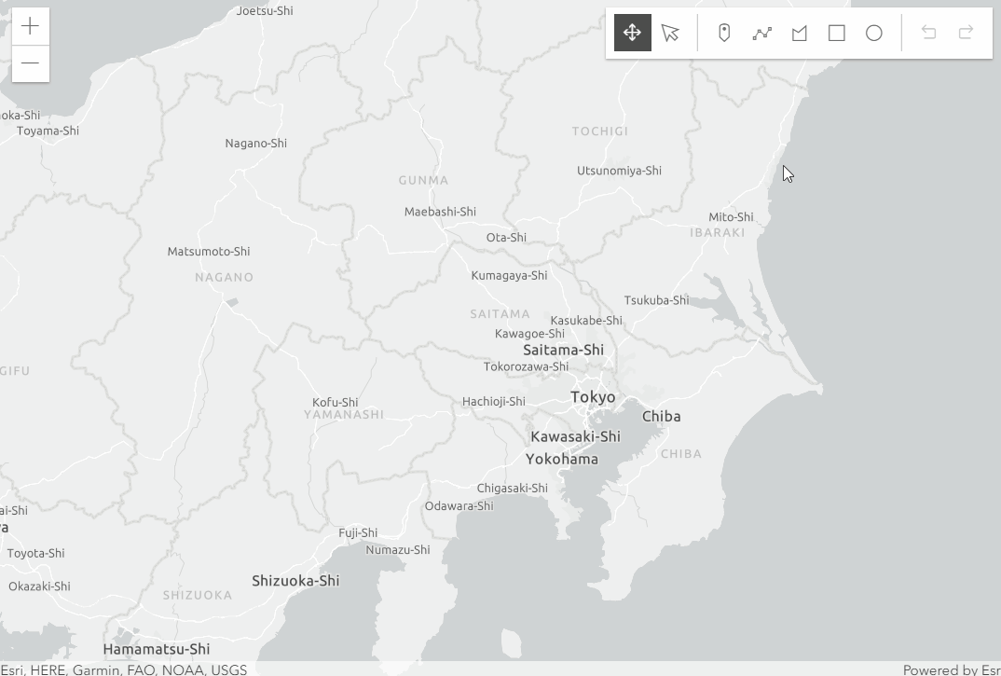Zoom in on the map
This screenshot has width=1001, height=676.
(30, 26)
